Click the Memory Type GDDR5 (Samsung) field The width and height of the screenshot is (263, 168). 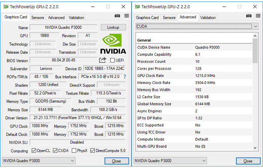click(x=51, y=101)
